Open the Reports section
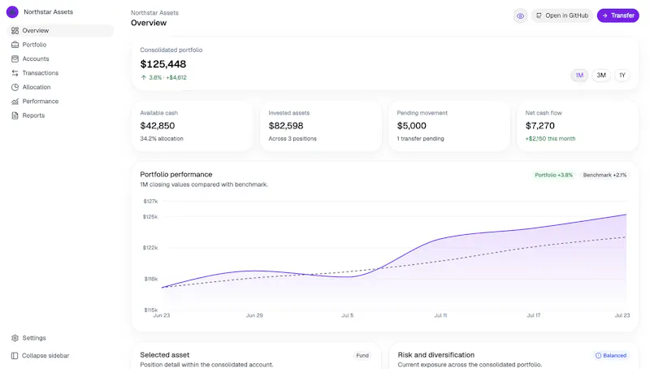The image size is (650, 369). (x=60, y=115)
